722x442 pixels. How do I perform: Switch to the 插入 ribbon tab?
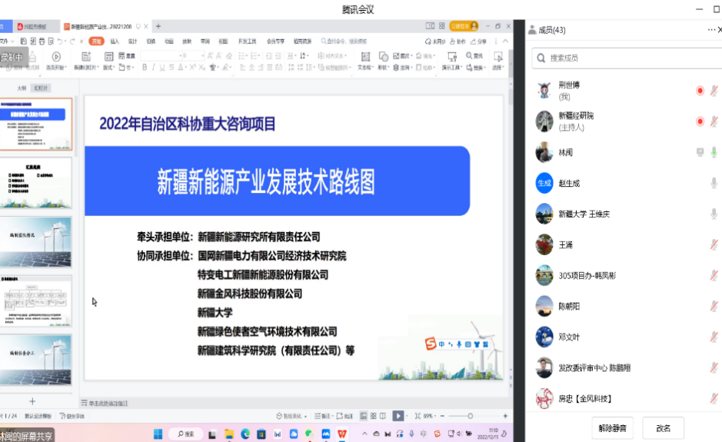pyautogui.click(x=115, y=42)
